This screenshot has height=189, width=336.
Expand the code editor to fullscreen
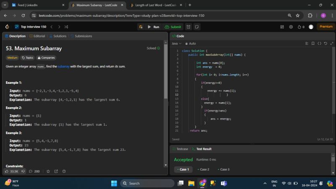click(x=332, y=44)
